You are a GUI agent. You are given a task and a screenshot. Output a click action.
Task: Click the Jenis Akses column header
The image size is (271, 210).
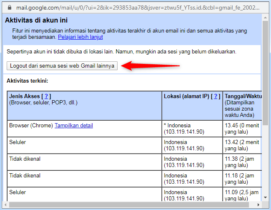85,106
